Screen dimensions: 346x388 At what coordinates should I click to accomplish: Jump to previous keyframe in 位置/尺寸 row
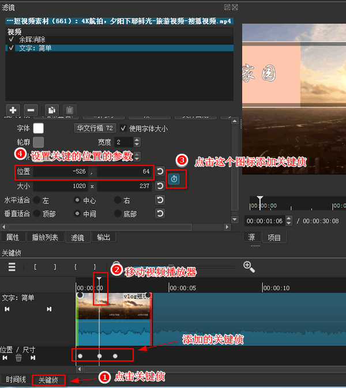(5, 358)
